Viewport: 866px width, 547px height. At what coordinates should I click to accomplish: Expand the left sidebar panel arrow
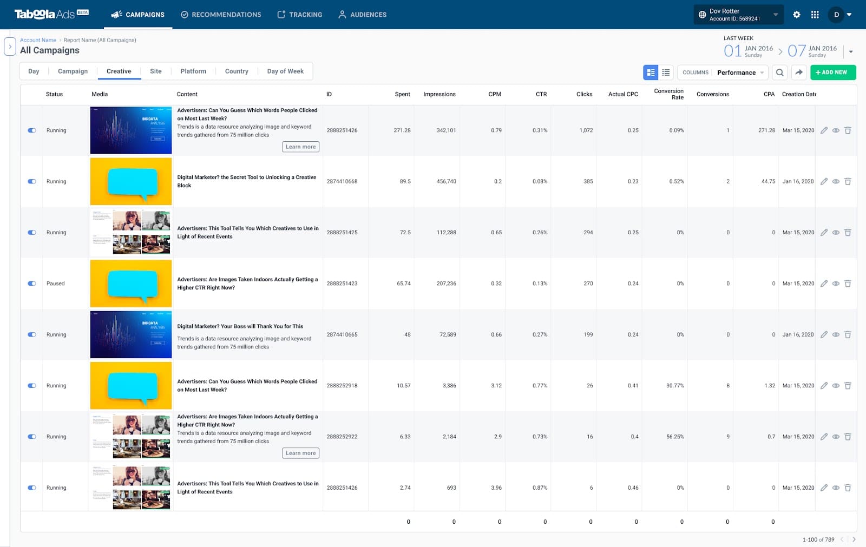pyautogui.click(x=10, y=47)
